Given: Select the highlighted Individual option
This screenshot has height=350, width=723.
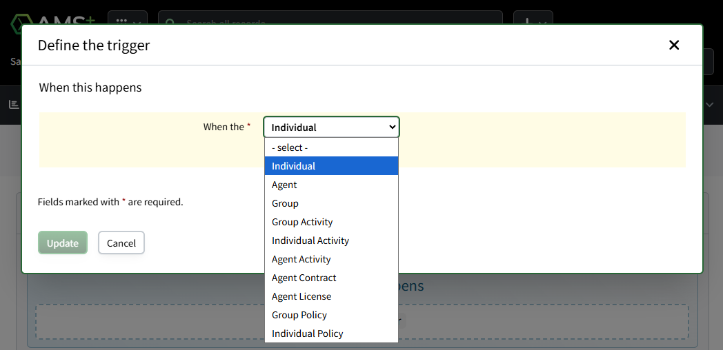Looking at the screenshot, I should [x=331, y=166].
